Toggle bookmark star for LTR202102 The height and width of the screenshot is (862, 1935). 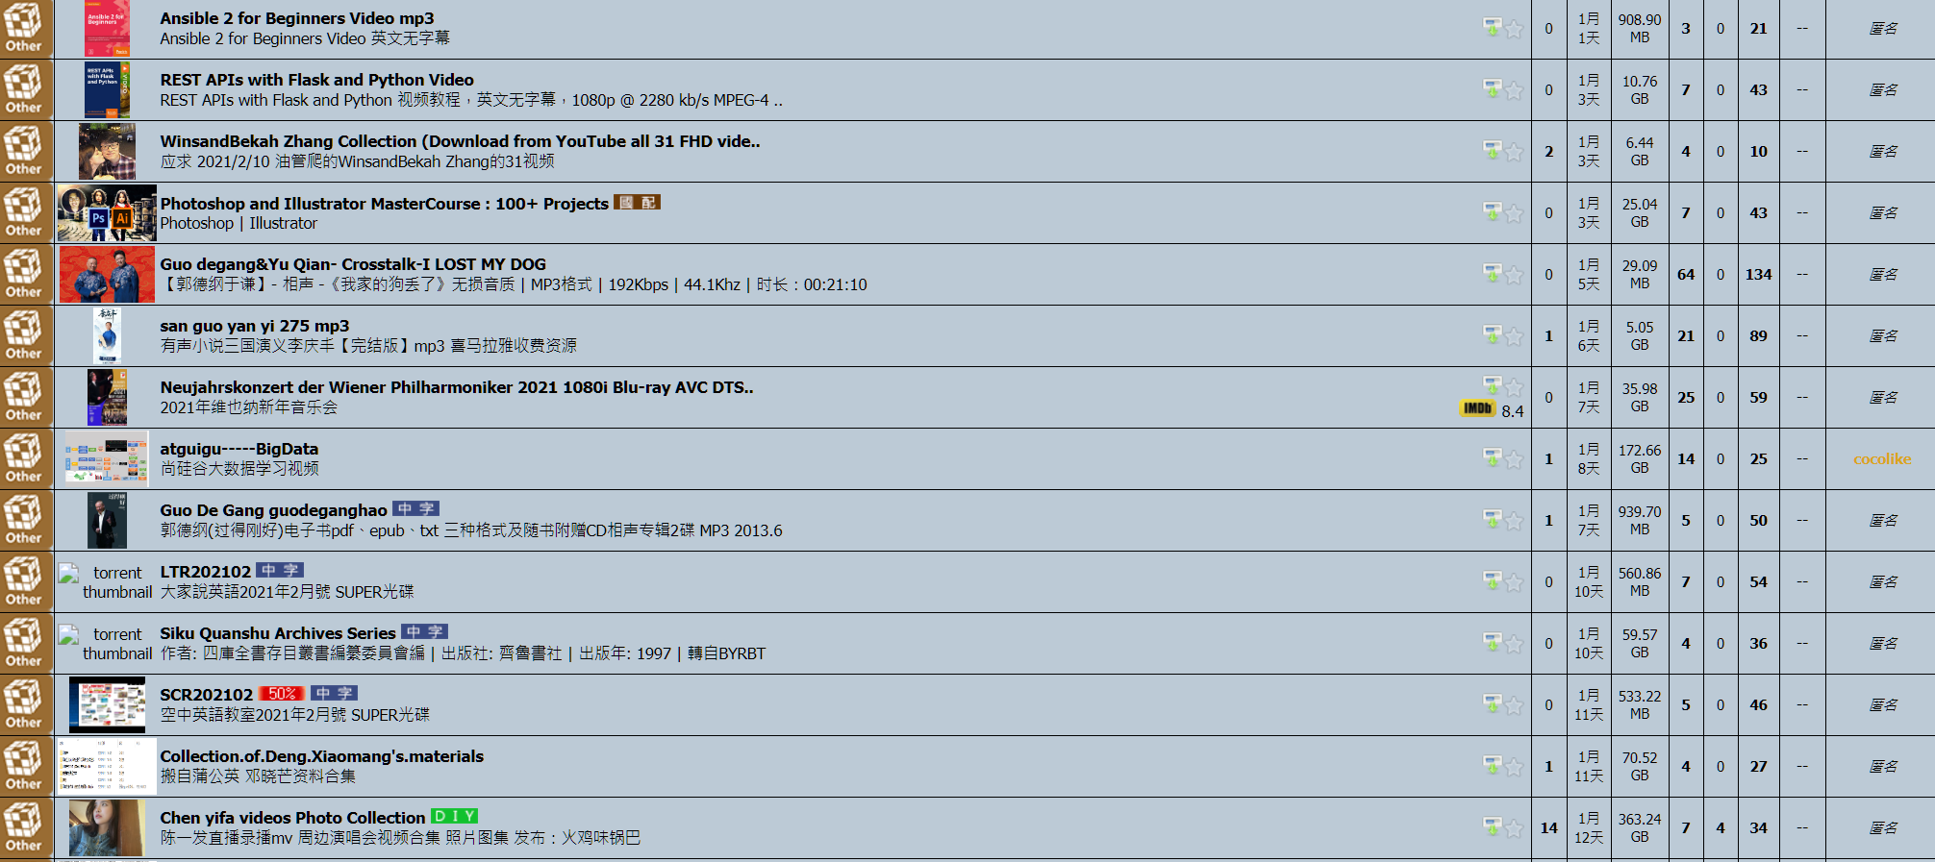pyautogui.click(x=1514, y=582)
